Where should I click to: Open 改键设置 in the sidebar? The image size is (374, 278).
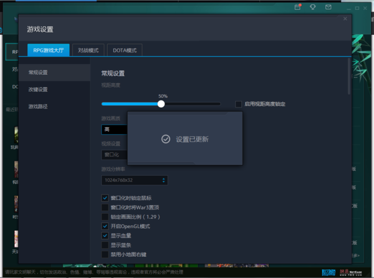(x=38, y=90)
